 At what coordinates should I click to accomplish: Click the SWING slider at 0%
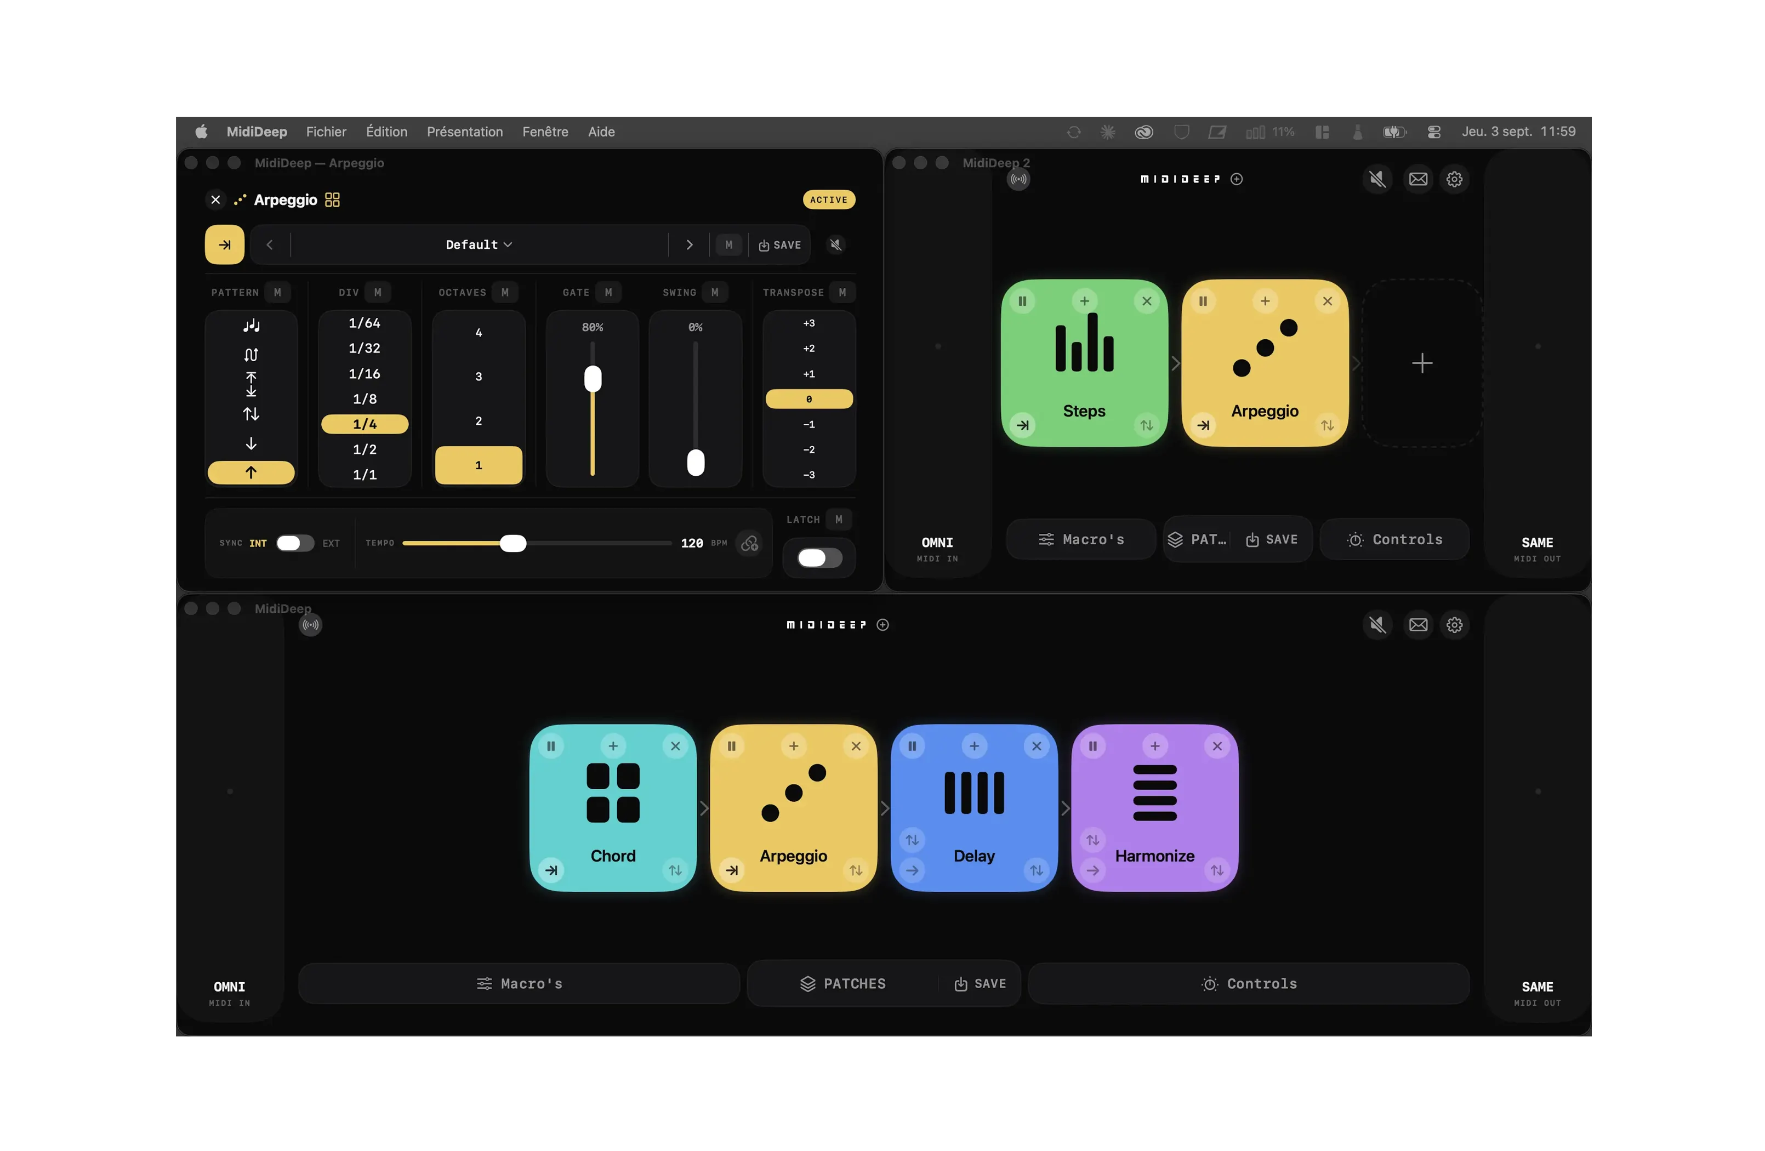coord(696,463)
